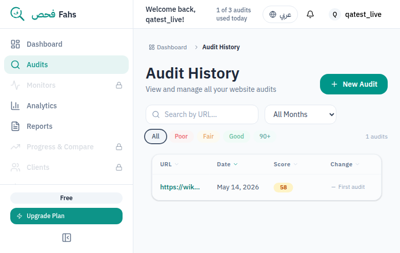Open Dashboard in the sidebar
The width and height of the screenshot is (400, 253).
66,44
